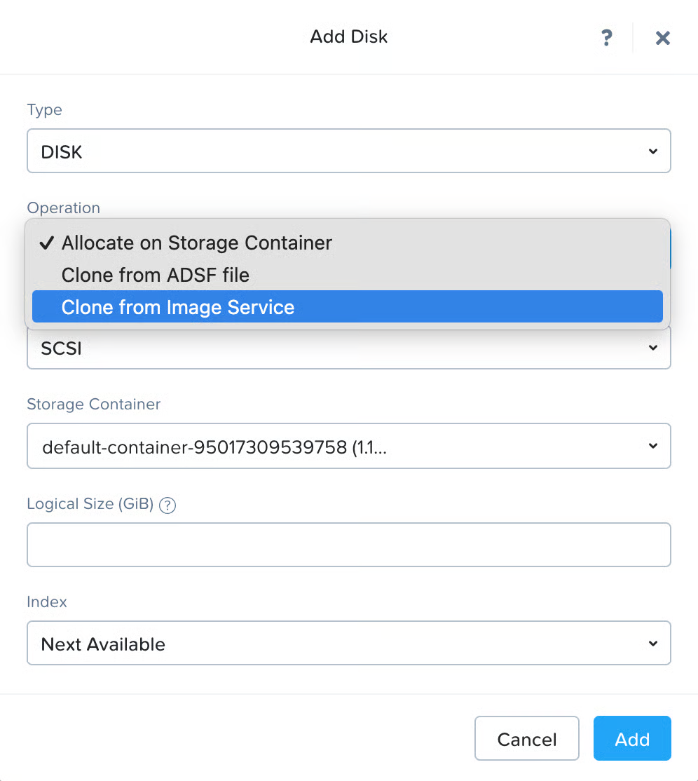Image resolution: width=698 pixels, height=781 pixels.
Task: Click the checkmark beside Allocate on Storage Container
Action: coord(47,243)
